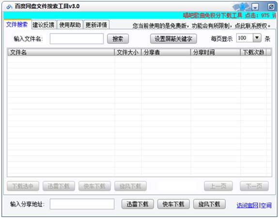Sort by 下载次数 column header

click(253, 52)
